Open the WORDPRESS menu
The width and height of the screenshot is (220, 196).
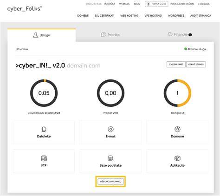point(176,16)
